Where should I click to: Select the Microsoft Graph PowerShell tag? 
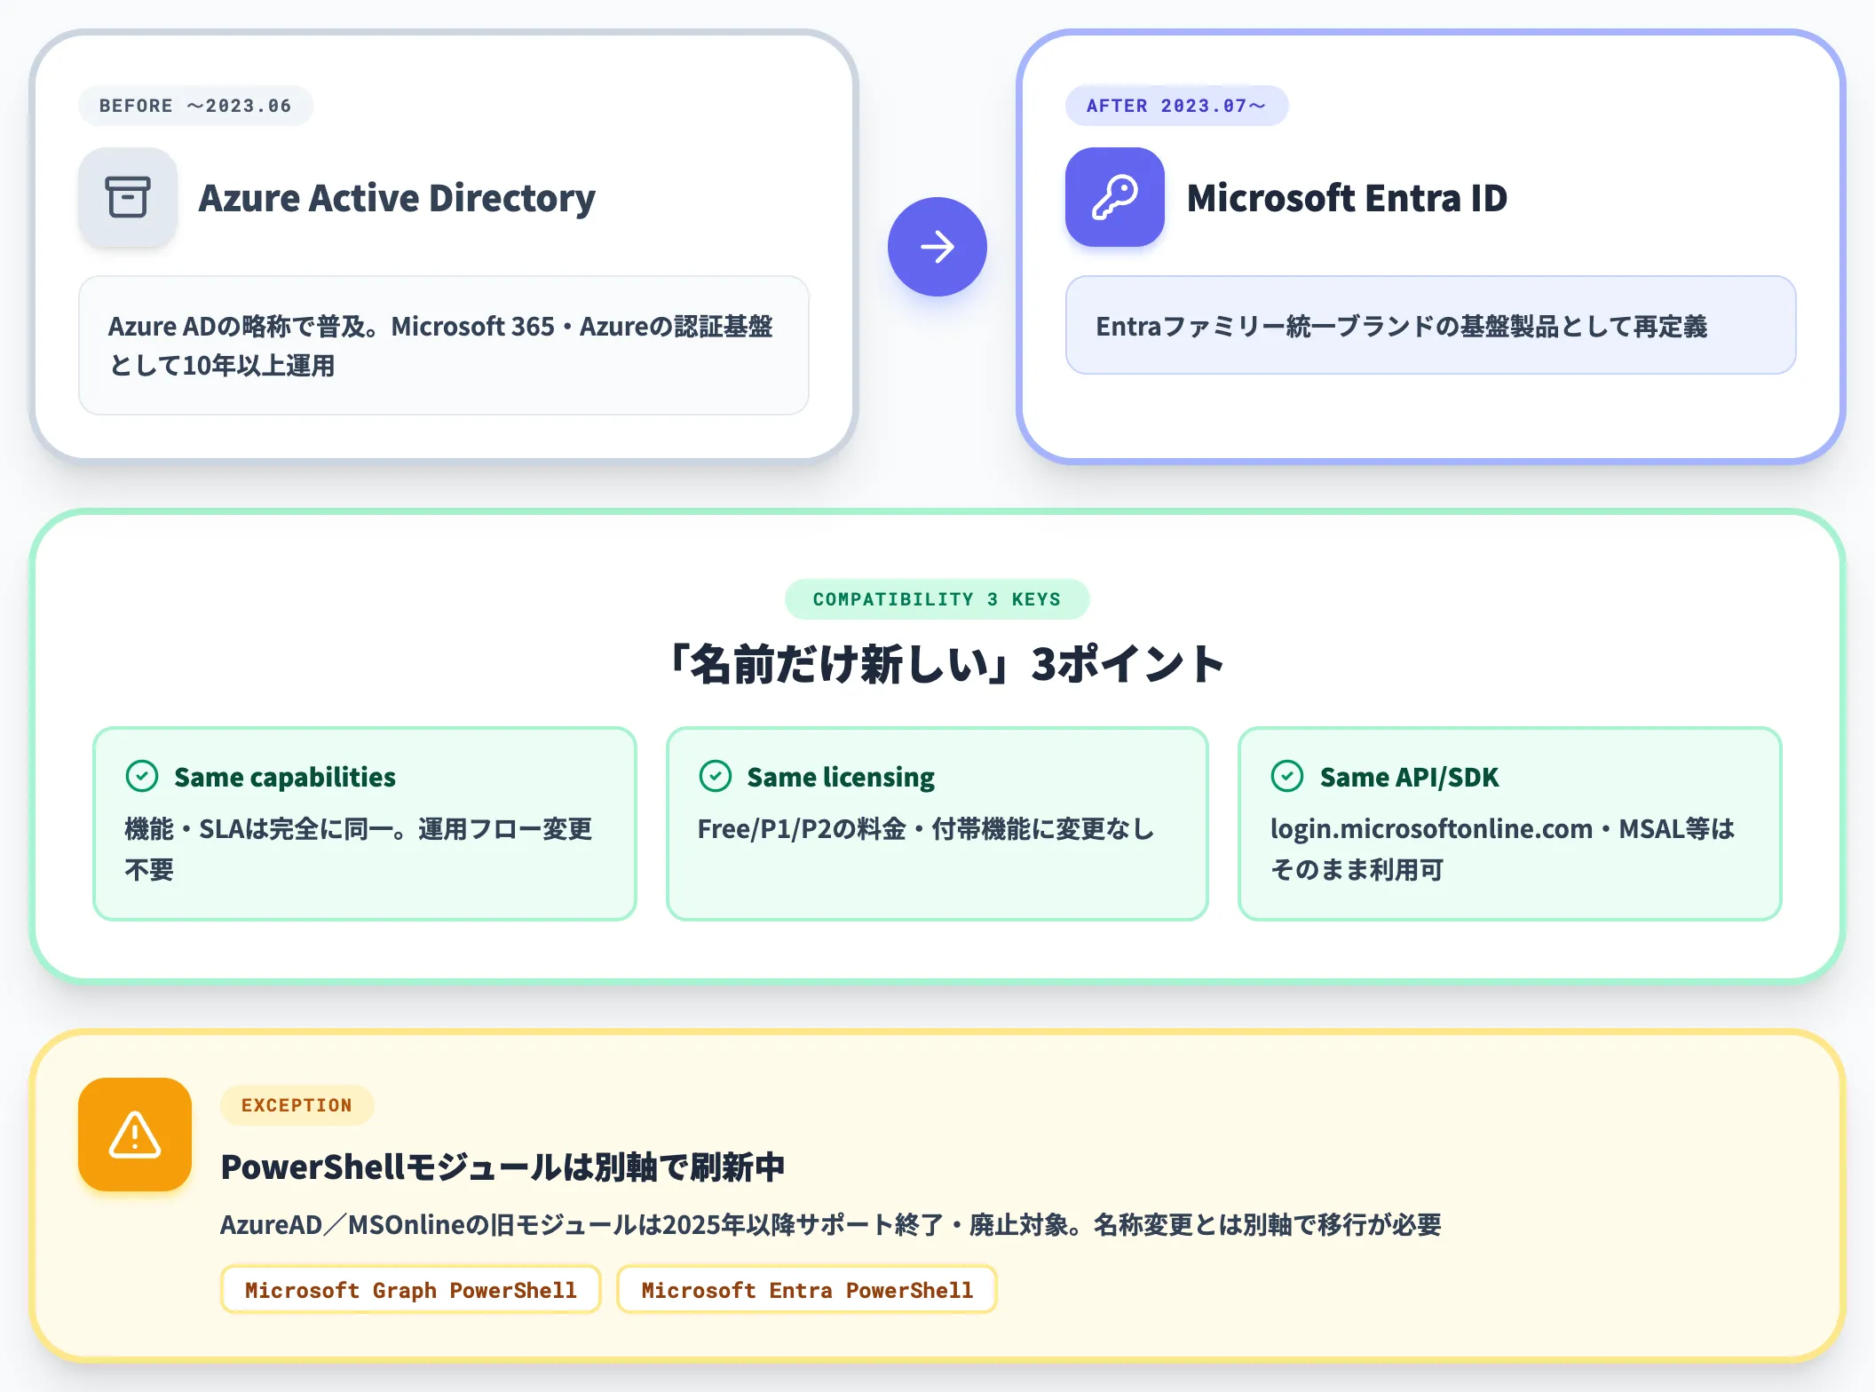pyautogui.click(x=411, y=1289)
